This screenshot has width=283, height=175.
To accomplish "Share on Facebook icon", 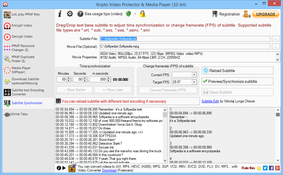I will tap(271, 168).
